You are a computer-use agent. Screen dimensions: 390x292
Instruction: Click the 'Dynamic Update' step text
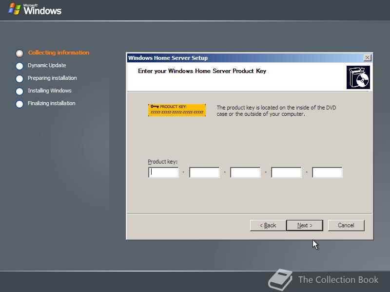(47, 65)
